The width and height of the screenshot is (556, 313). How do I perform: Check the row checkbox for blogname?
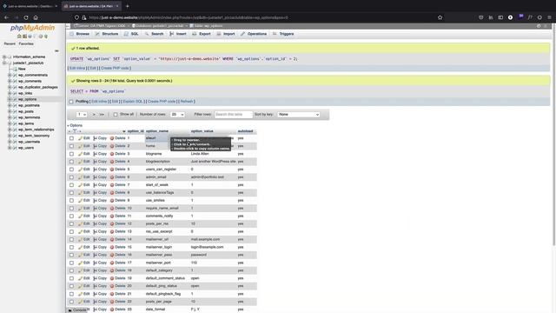tap(71, 154)
